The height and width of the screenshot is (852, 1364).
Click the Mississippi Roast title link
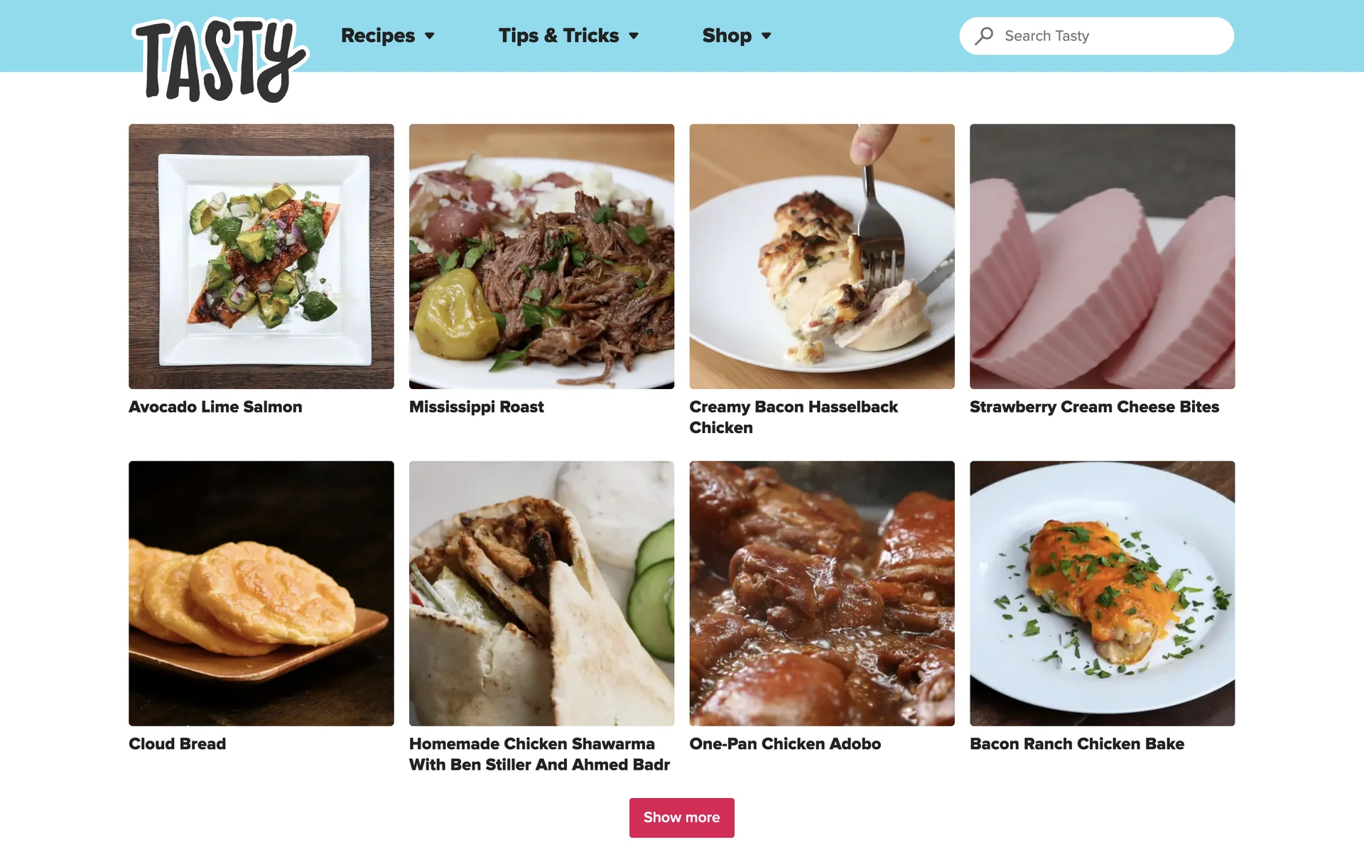477,407
